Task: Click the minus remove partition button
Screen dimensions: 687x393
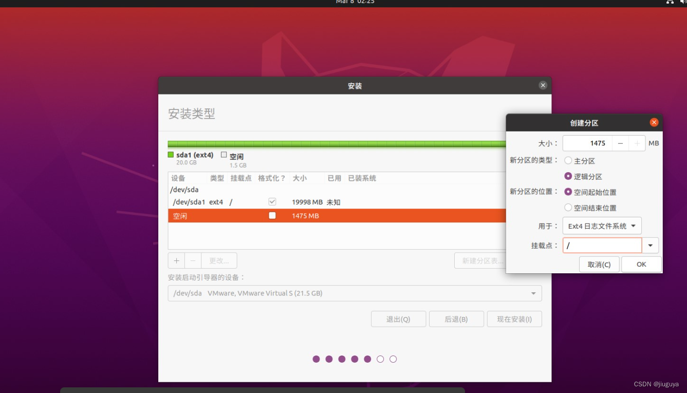Action: (x=193, y=260)
